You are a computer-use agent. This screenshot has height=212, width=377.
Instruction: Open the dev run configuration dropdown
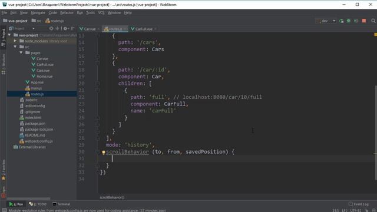pos(326,21)
